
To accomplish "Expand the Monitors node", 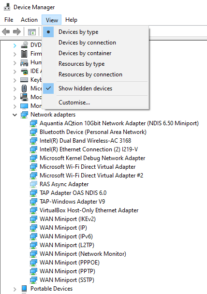I will point(15,106).
